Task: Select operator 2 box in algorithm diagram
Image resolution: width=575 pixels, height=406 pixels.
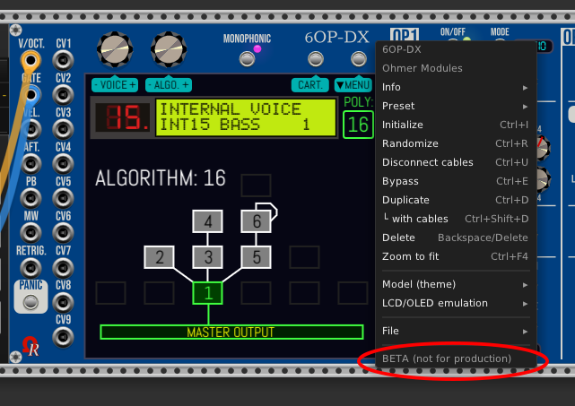Action: pyautogui.click(x=159, y=257)
